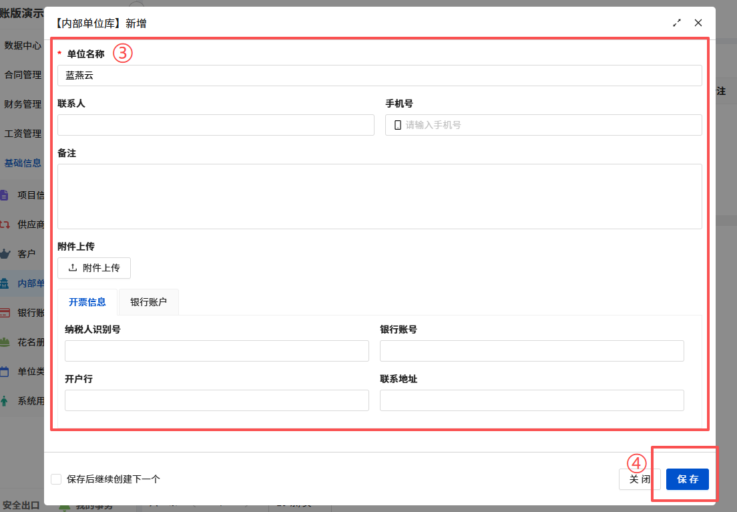Open 合同管理 in the sidebar
737x512 pixels.
point(23,75)
